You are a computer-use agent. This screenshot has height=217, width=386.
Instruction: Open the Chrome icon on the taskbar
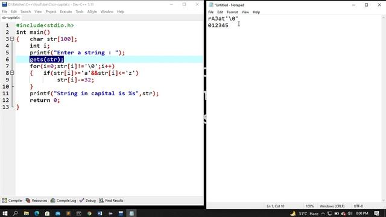(x=89, y=213)
